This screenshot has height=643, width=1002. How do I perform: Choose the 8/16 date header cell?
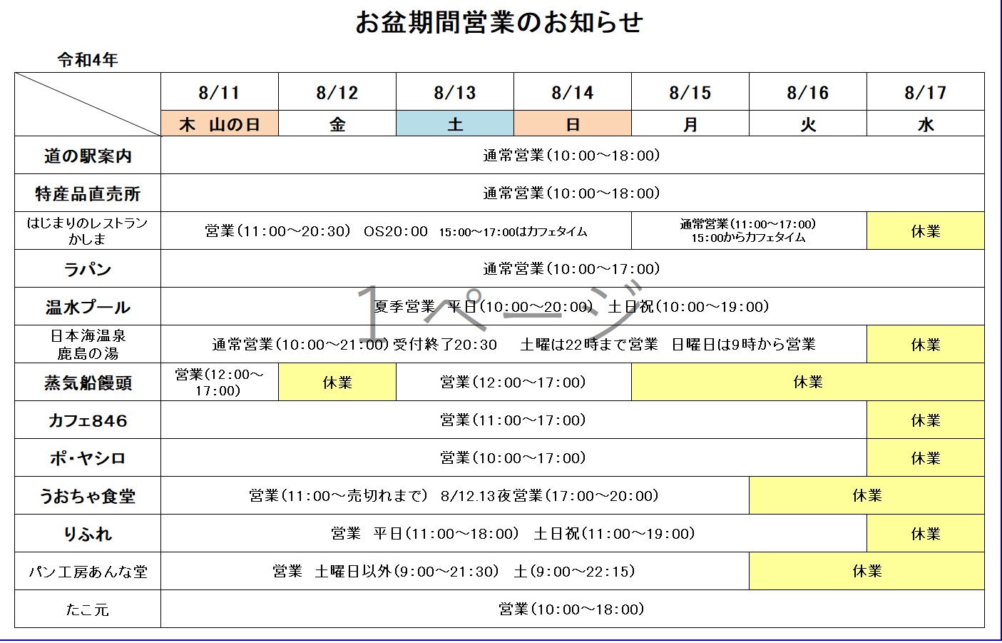(x=808, y=92)
